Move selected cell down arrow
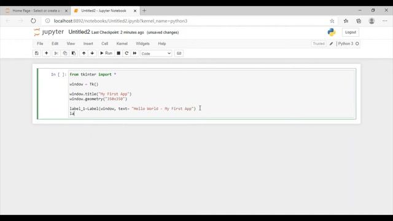 [92, 53]
